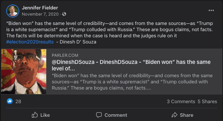223x121 pixels.
Task: Click the link preview description text
Action: tap(132, 82)
